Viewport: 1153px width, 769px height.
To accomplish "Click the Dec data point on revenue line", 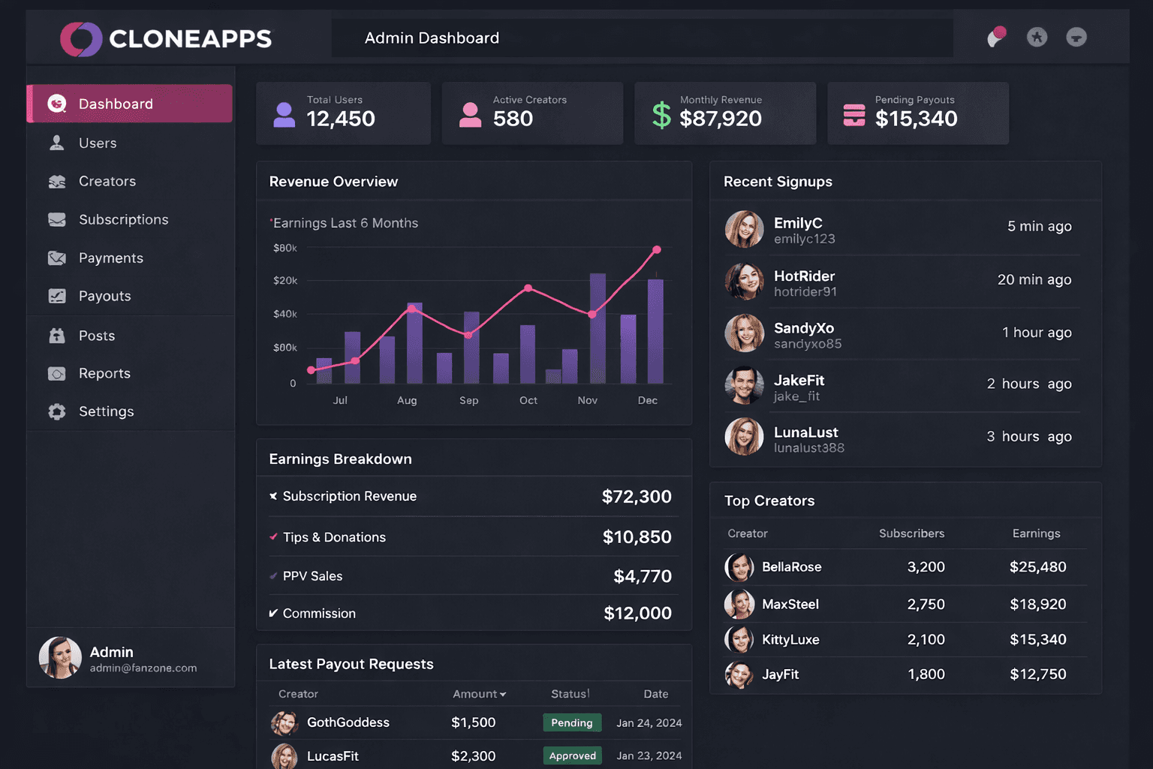I will click(657, 249).
